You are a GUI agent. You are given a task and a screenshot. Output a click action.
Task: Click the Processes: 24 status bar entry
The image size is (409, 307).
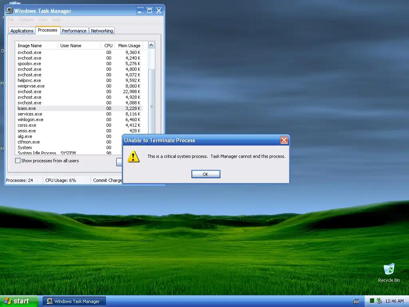pyautogui.click(x=19, y=180)
